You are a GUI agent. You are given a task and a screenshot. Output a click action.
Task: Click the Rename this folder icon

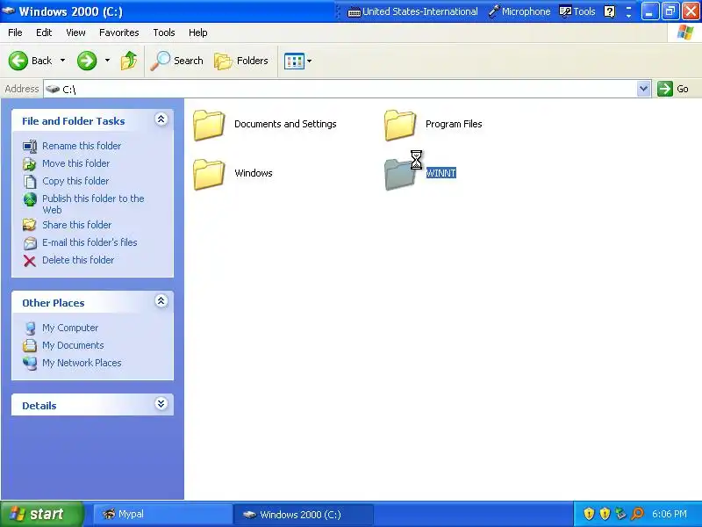pos(30,146)
